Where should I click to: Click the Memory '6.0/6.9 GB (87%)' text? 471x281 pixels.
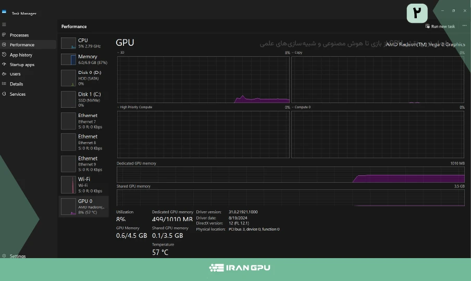(x=93, y=62)
